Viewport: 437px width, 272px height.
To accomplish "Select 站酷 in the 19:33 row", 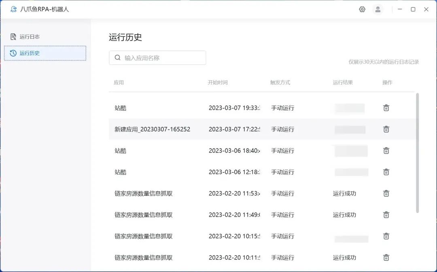I will coord(121,108).
